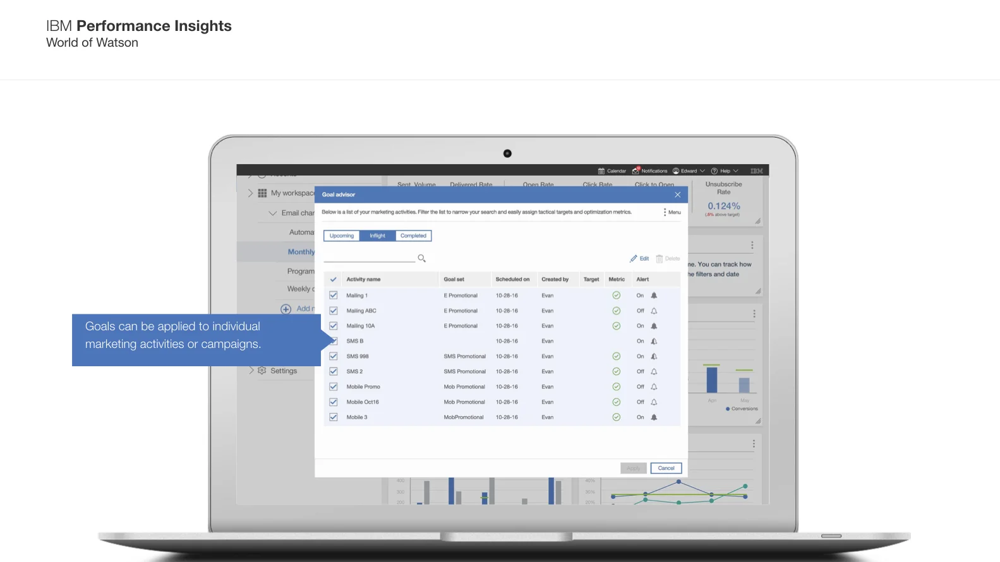Click the Edward user avatar icon
This screenshot has width=1000, height=562.
coord(676,171)
